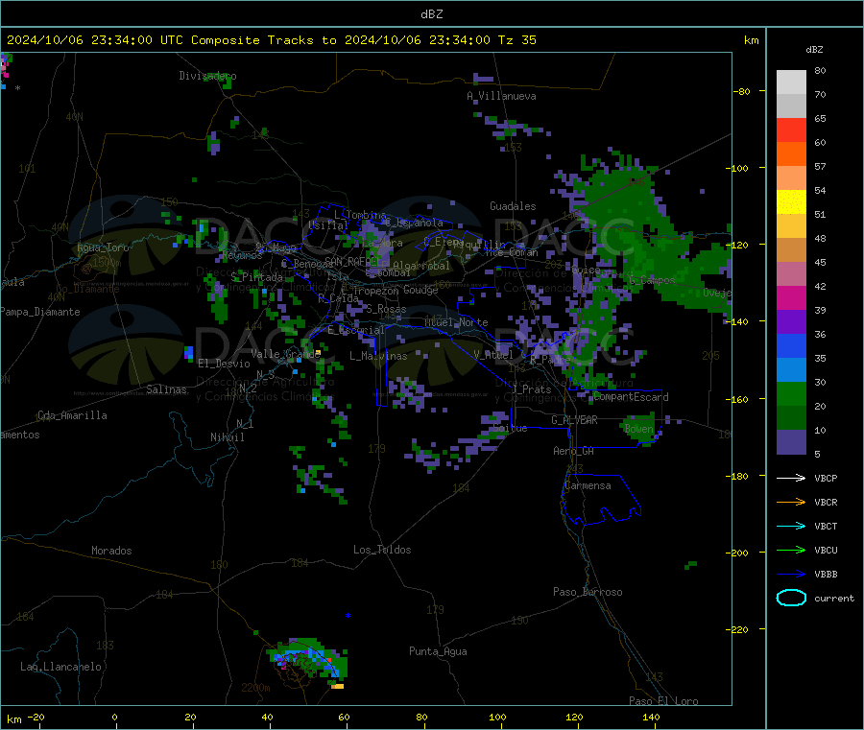Click the Lag.Llancanelo map label

(x=60, y=667)
